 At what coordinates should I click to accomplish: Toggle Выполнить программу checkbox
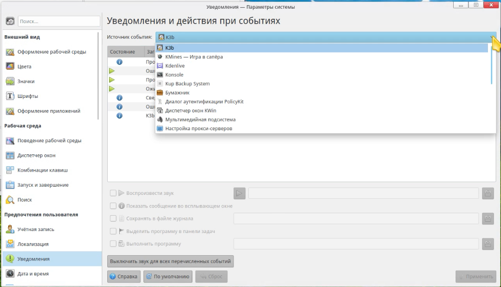coord(113,244)
